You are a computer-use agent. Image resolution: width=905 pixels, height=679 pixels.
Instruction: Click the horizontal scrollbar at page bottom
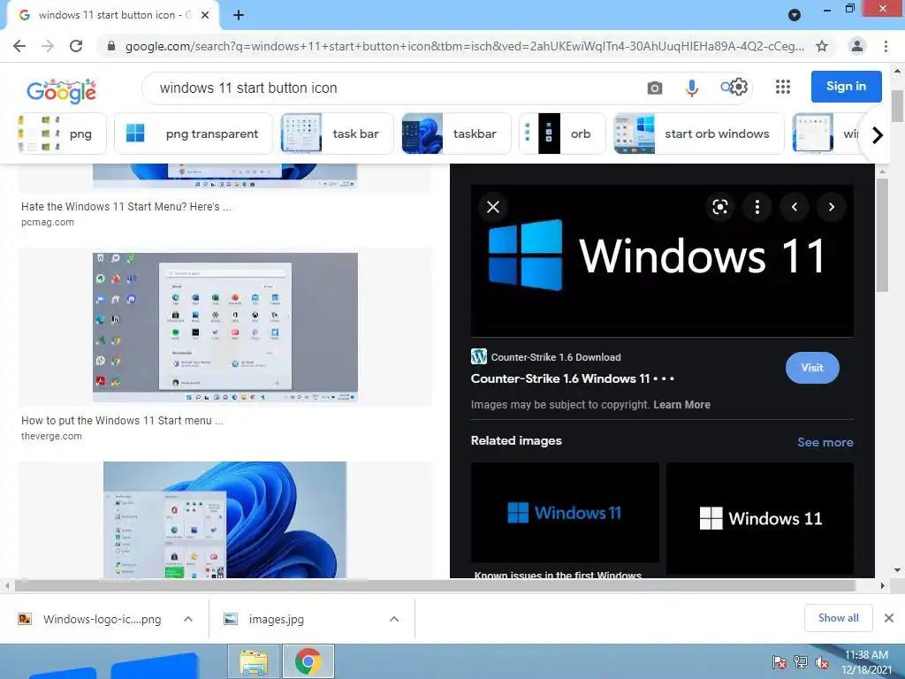[435, 585]
